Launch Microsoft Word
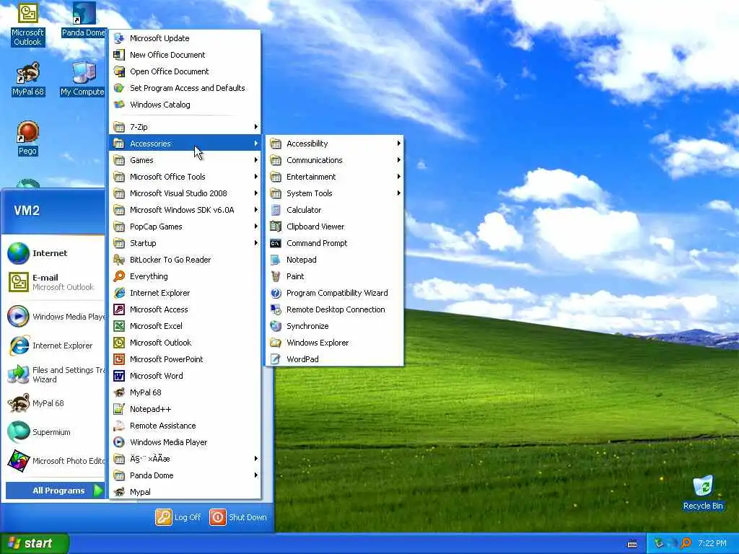Screen dimensions: 739x554 pos(185,376)
